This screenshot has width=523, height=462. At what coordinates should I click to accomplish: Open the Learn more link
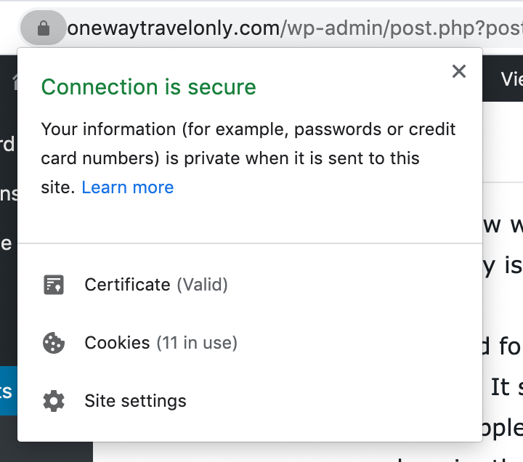(128, 187)
